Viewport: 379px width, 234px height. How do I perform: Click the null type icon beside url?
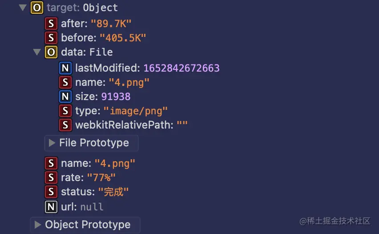click(51, 207)
